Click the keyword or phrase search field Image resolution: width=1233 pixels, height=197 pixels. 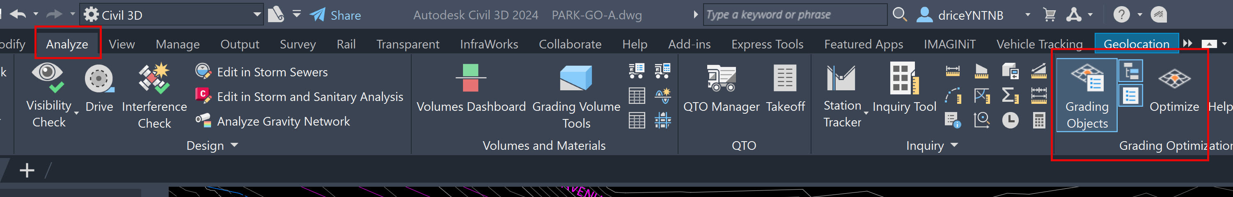click(x=795, y=15)
